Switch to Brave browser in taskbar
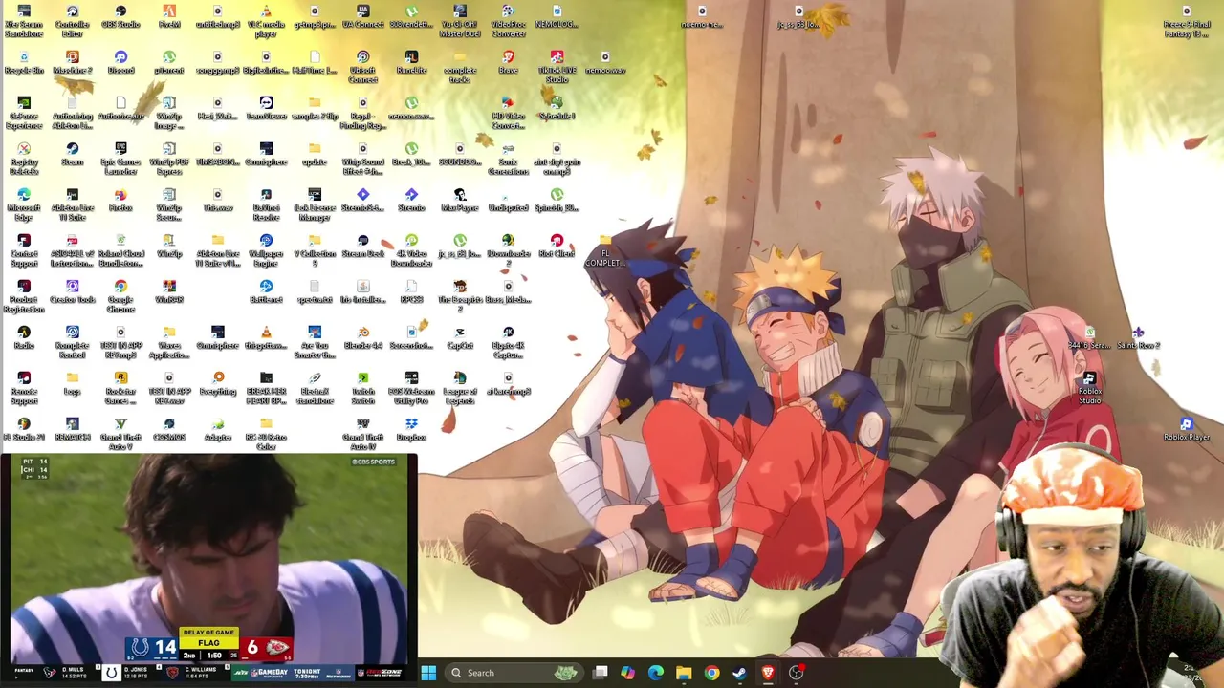This screenshot has width=1224, height=688. click(x=767, y=673)
